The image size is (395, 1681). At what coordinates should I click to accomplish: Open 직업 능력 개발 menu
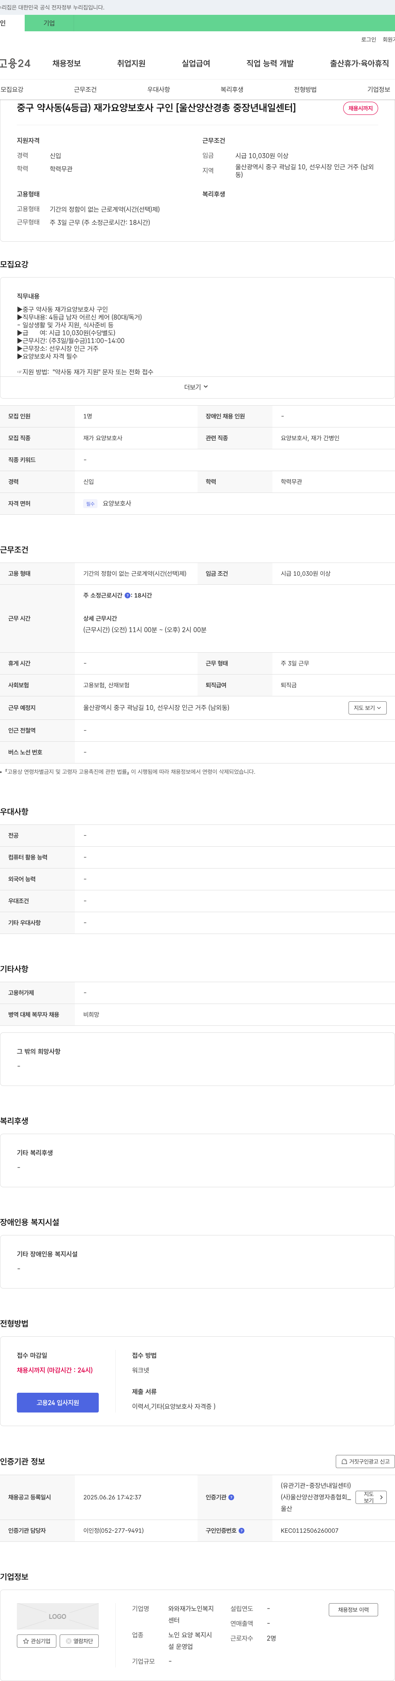tap(270, 63)
